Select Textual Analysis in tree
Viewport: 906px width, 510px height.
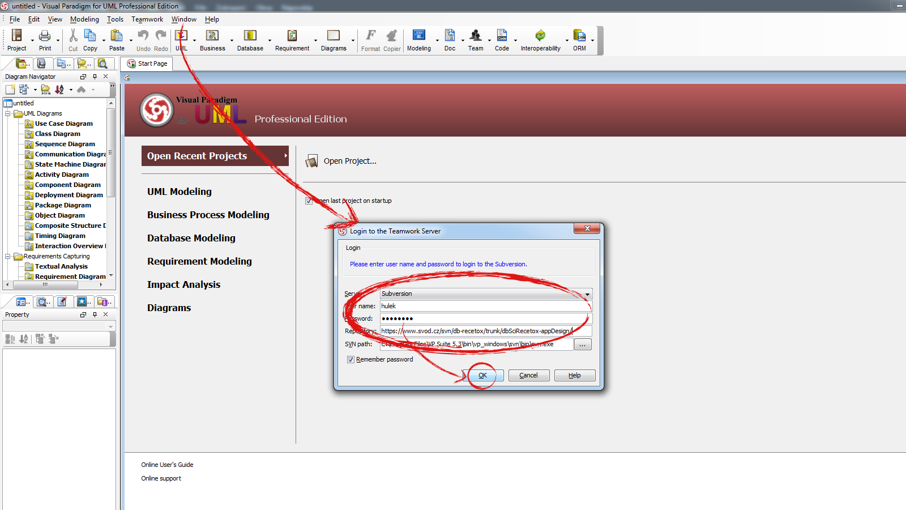click(x=61, y=266)
